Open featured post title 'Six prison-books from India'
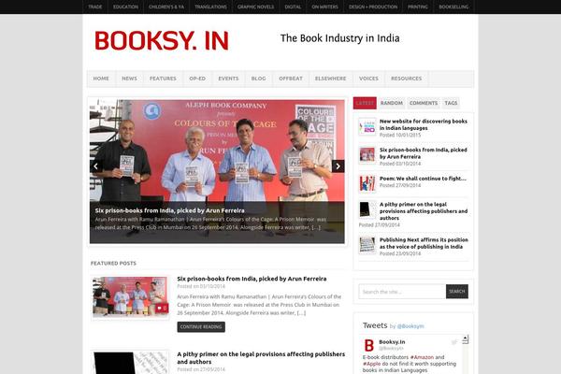The height and width of the screenshot is (374, 561). click(252, 279)
